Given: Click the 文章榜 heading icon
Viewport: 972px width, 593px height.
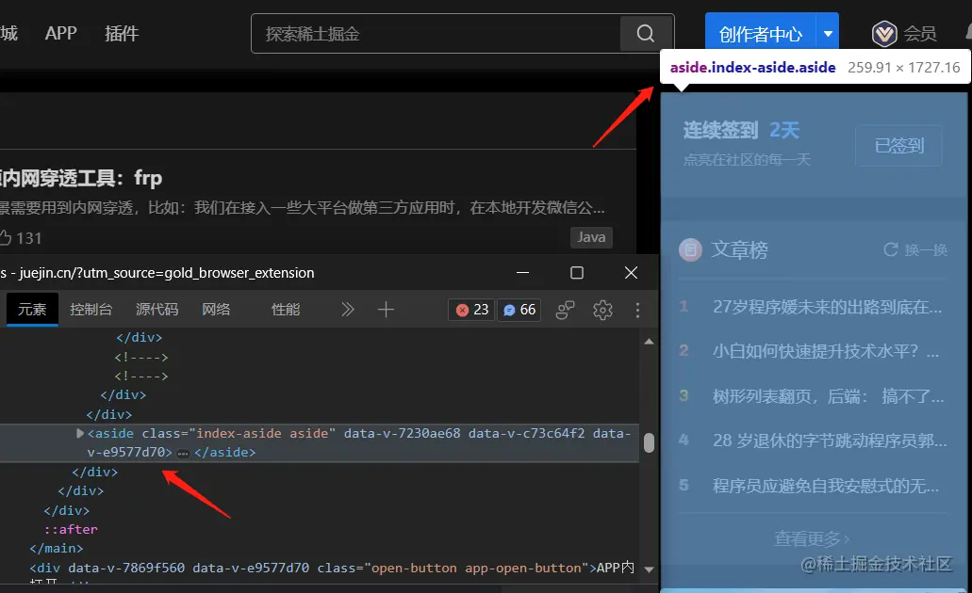Looking at the screenshot, I should click(x=690, y=250).
